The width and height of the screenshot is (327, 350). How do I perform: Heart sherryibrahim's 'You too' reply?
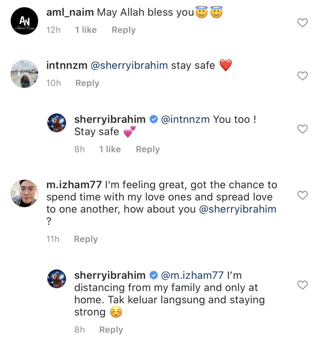point(302,129)
